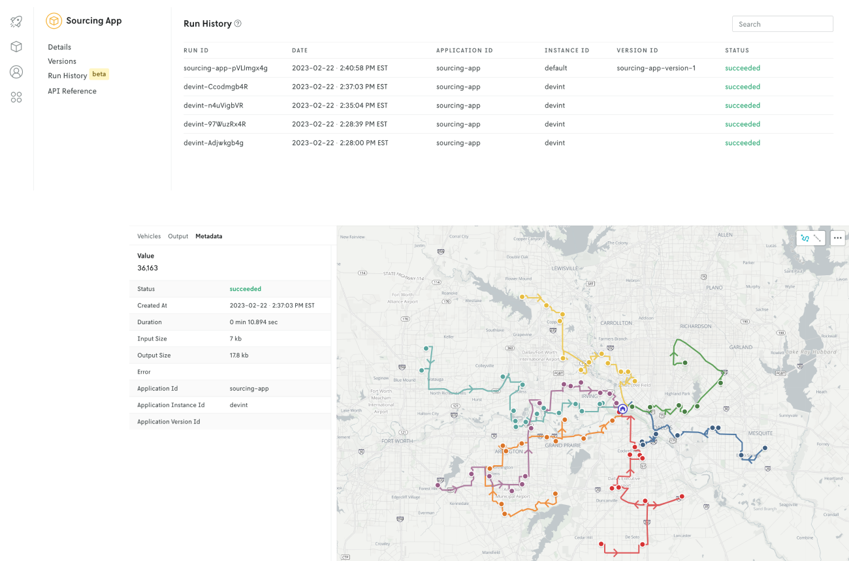Open the user account profile icon

tap(16, 72)
